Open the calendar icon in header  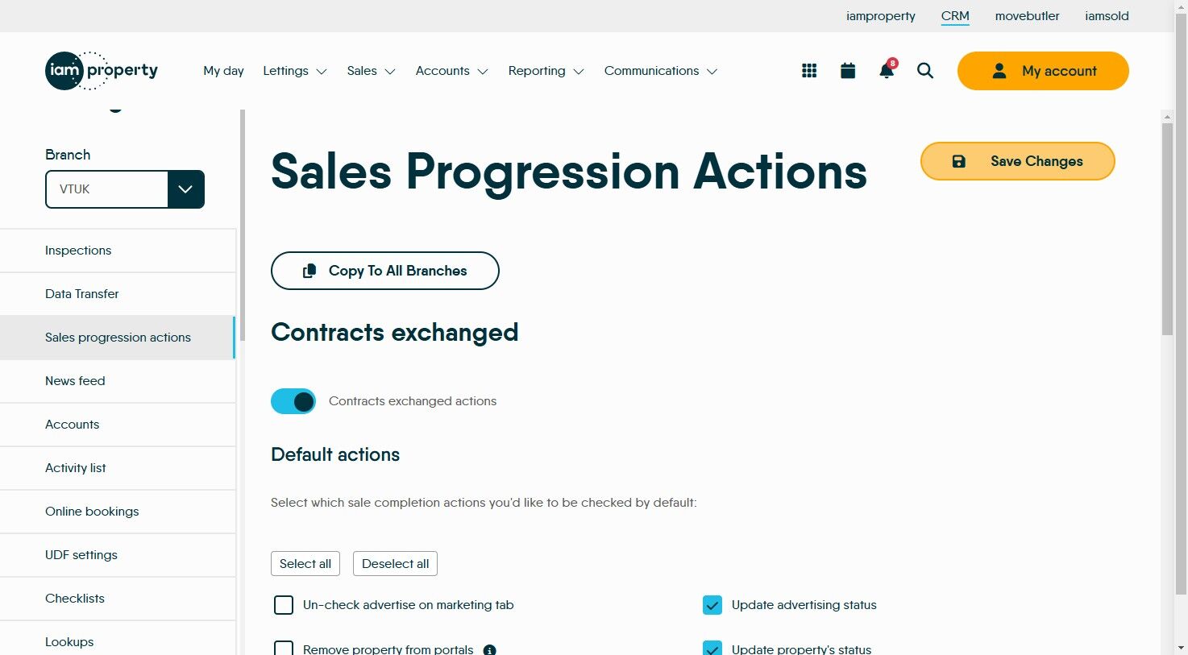point(848,71)
